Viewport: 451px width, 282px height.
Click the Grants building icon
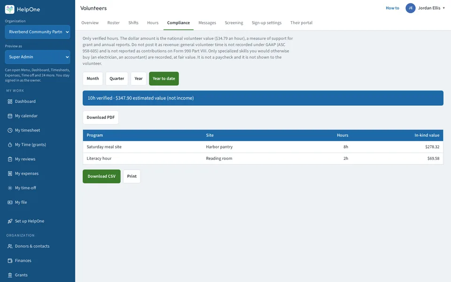coord(10,275)
